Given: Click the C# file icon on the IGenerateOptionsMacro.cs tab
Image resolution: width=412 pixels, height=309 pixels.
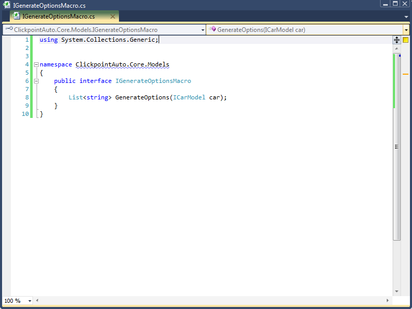Looking at the screenshot, I should [16, 16].
